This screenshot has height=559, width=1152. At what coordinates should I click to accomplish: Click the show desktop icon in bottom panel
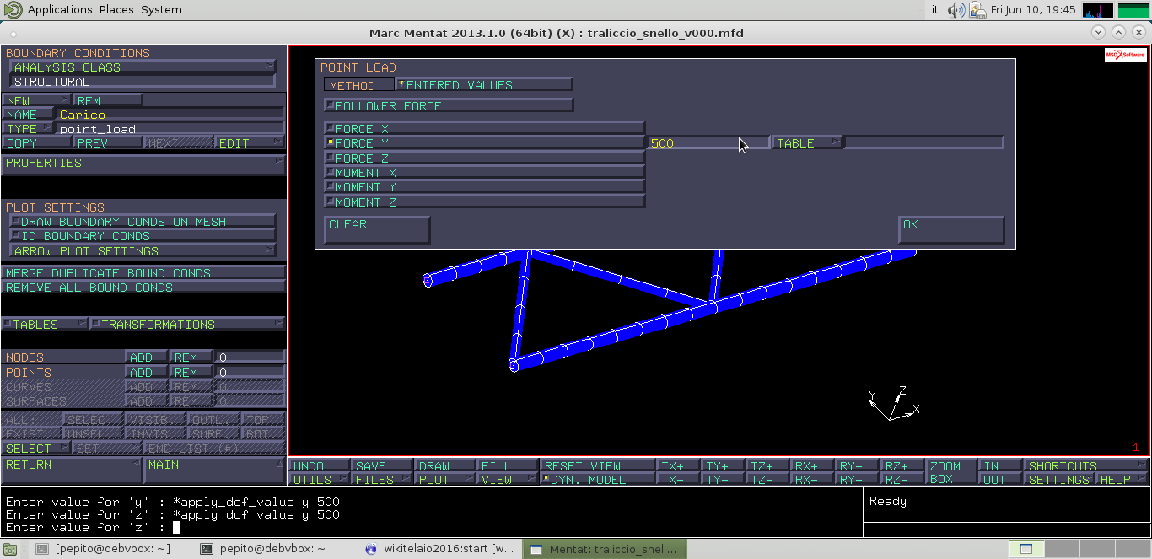[x=11, y=549]
